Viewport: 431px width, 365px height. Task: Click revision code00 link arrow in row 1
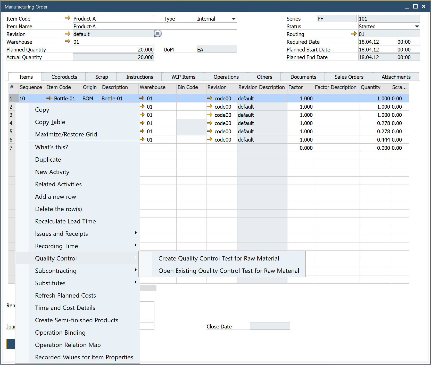210,98
